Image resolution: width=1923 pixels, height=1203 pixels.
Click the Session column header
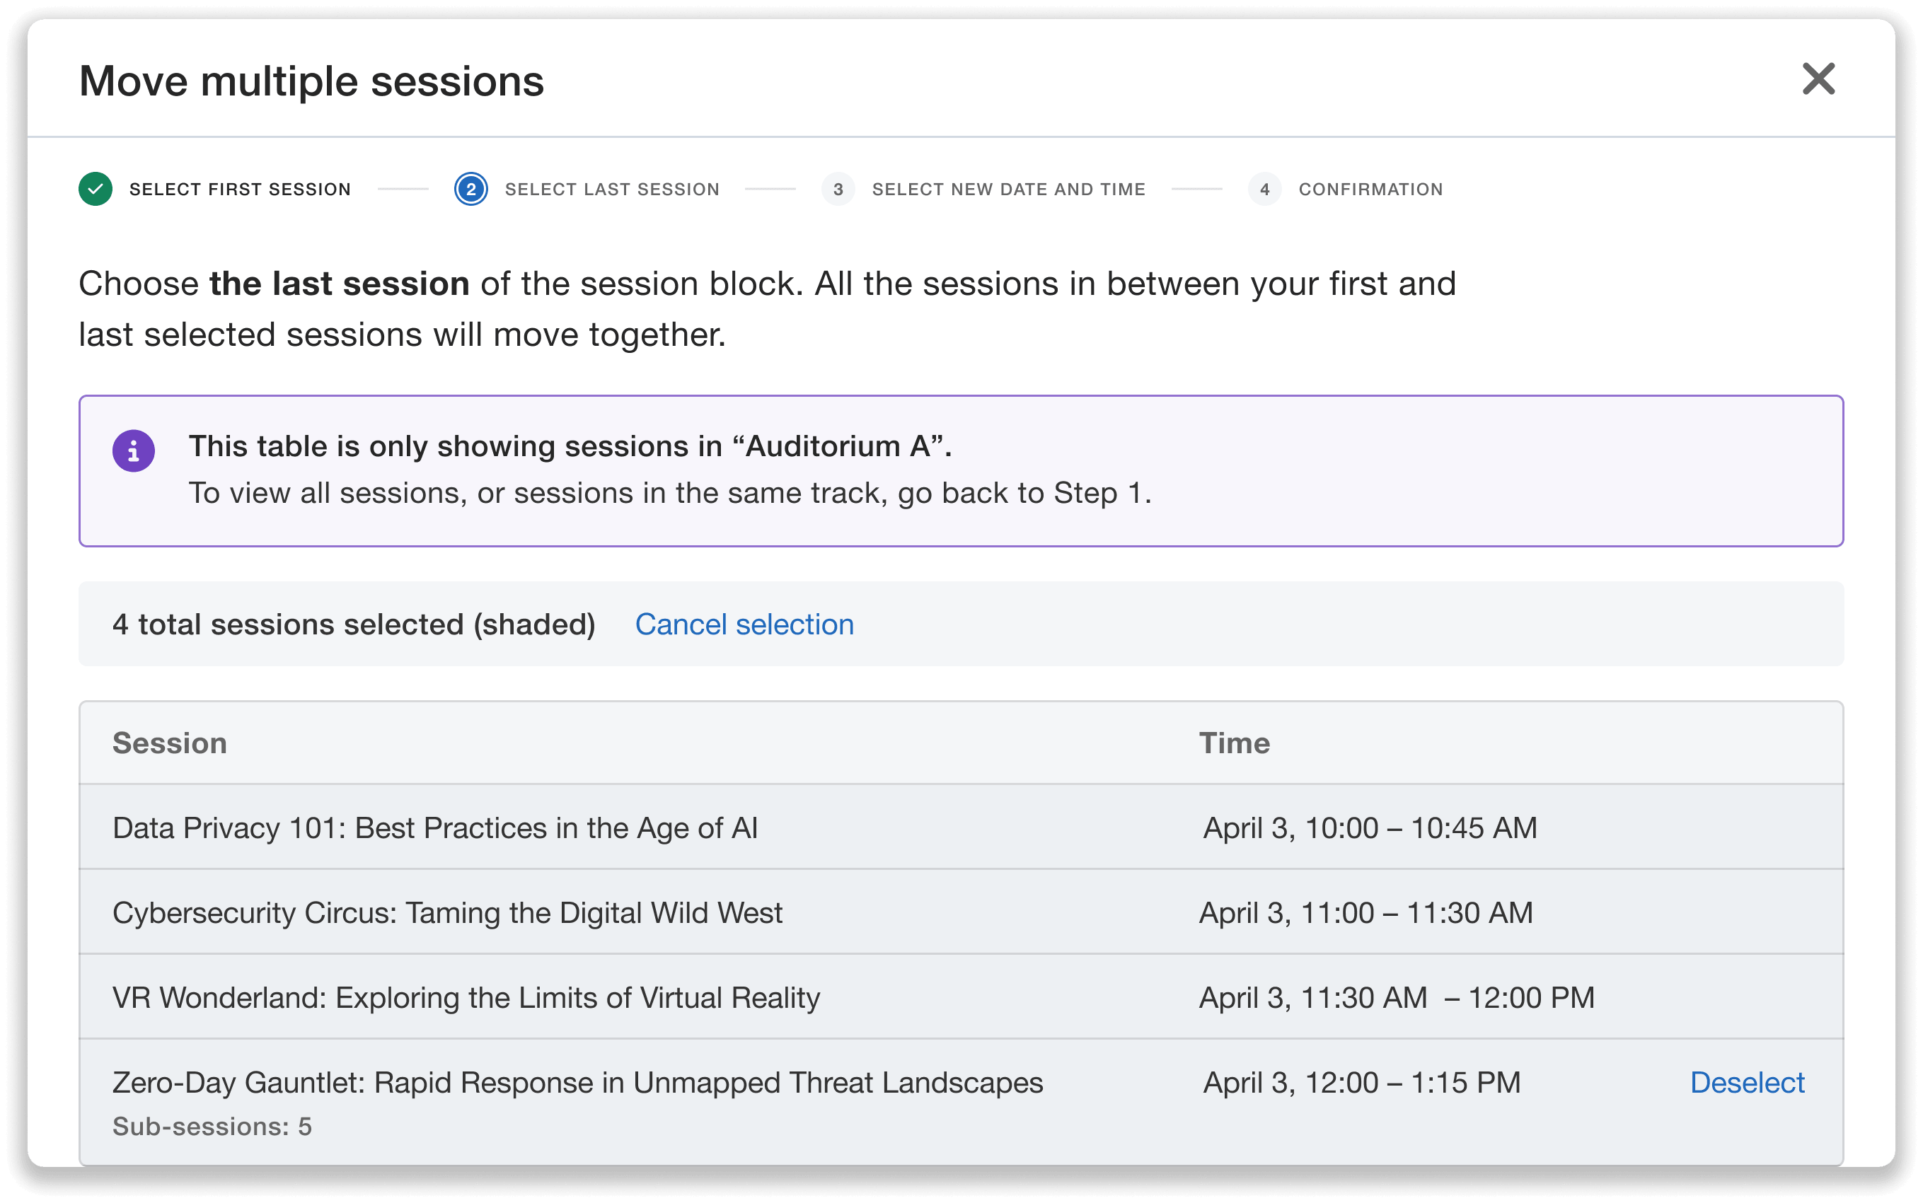click(x=170, y=743)
